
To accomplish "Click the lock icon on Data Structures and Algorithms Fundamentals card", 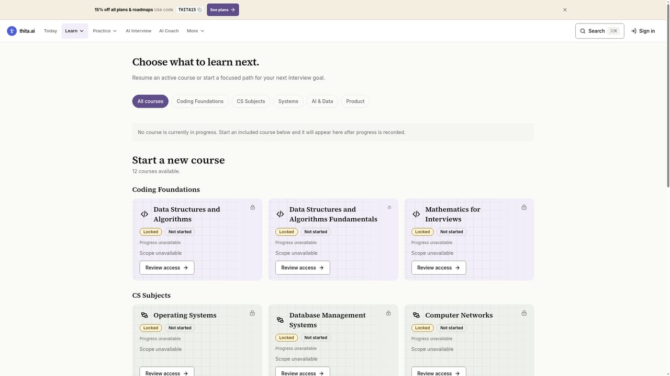I will coord(389,207).
